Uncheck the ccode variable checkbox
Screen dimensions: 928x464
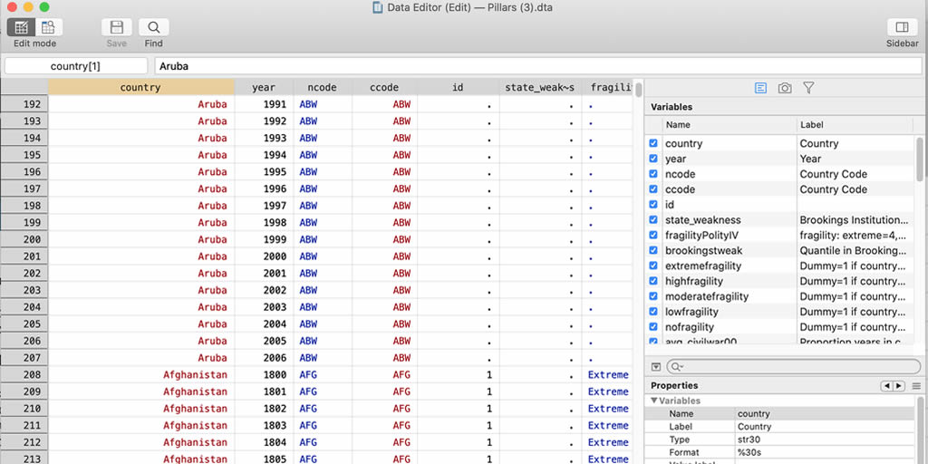click(653, 189)
